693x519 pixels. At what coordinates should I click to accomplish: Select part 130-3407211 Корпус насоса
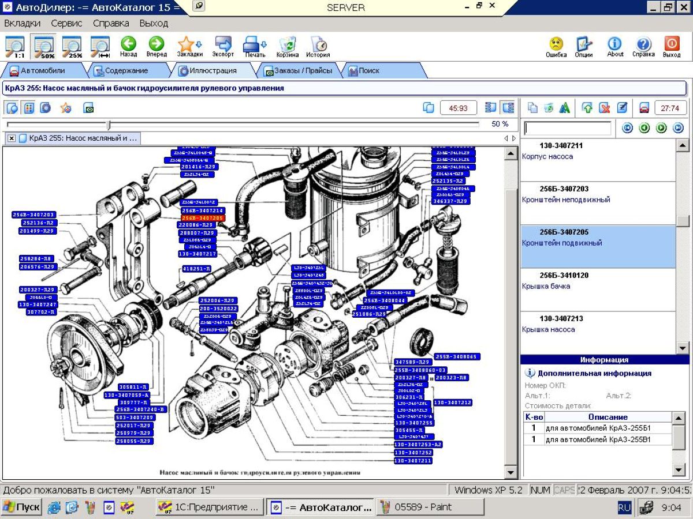pos(598,160)
